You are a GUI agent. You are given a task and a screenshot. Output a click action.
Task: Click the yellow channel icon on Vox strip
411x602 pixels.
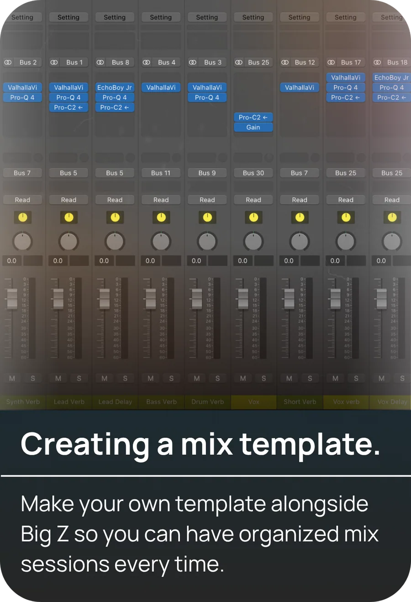253,217
